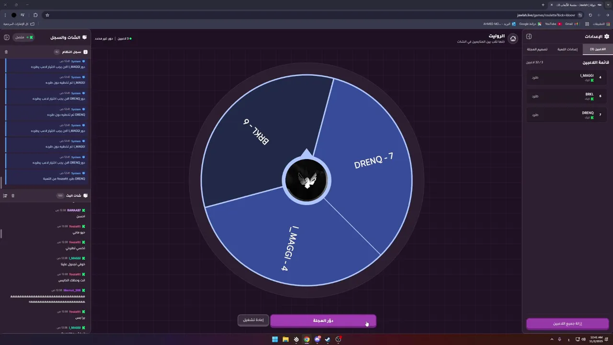Screen dimensions: 613x345
Task: Open the Windows Start menu
Action: [x=275, y=340]
